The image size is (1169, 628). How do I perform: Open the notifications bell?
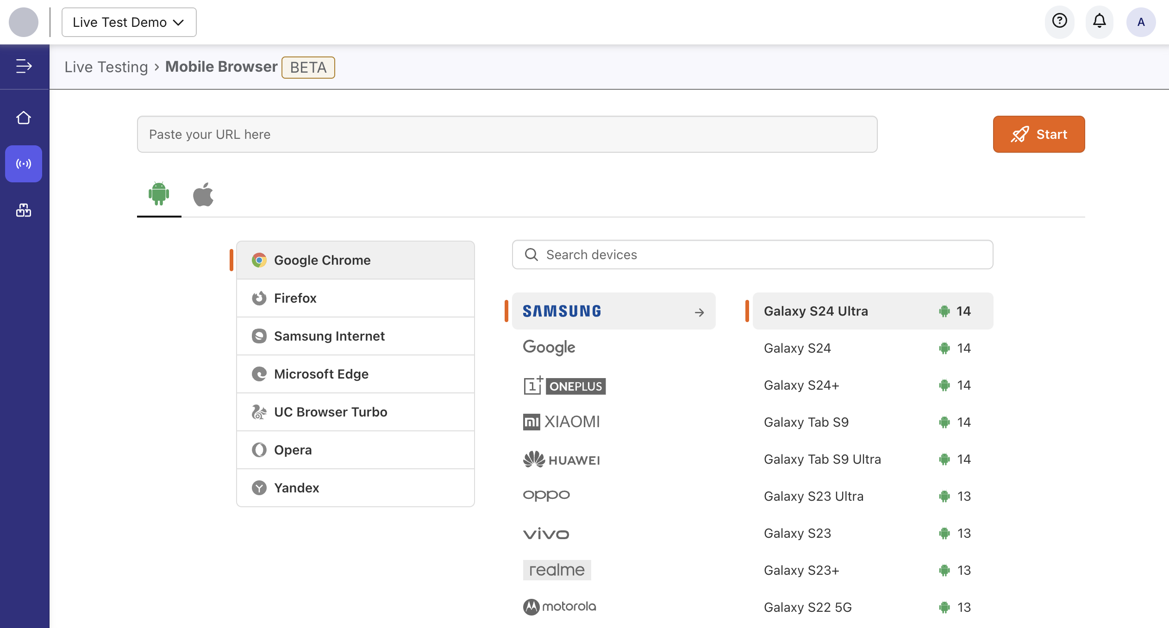tap(1100, 21)
